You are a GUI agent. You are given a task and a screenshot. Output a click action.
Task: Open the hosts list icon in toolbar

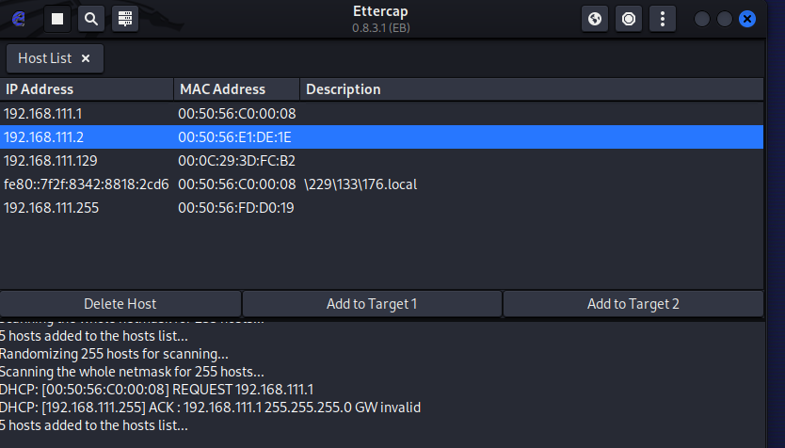(x=125, y=19)
